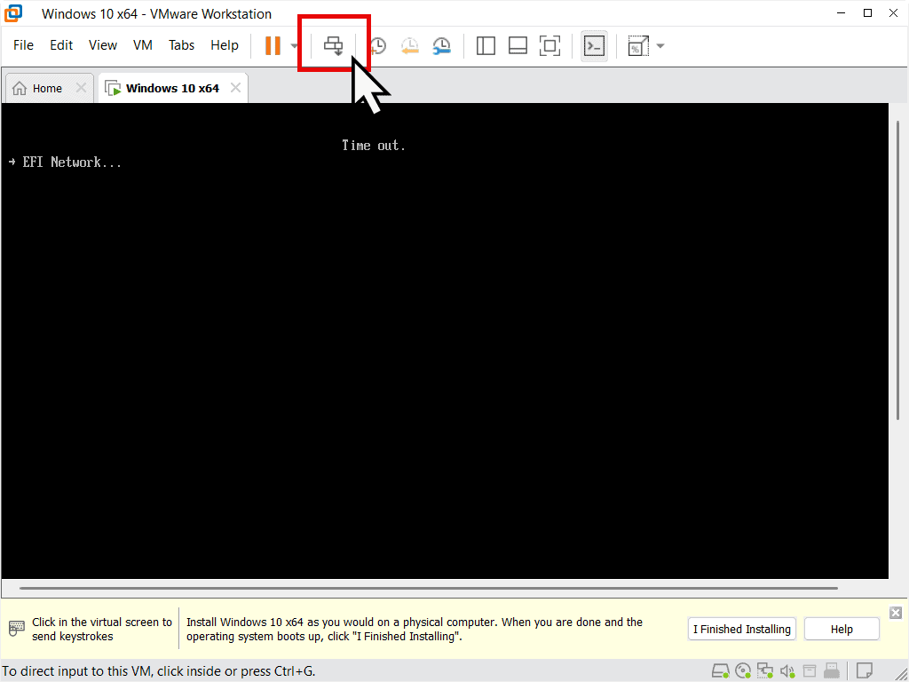
Task: Click the Send Ctrl+Alt+Del toolbar icon
Action: (x=334, y=45)
